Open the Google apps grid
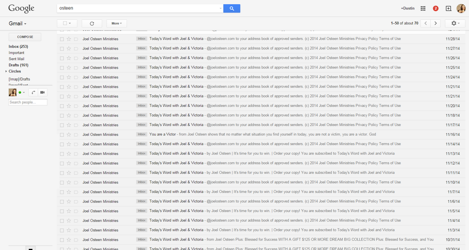 coord(423,8)
